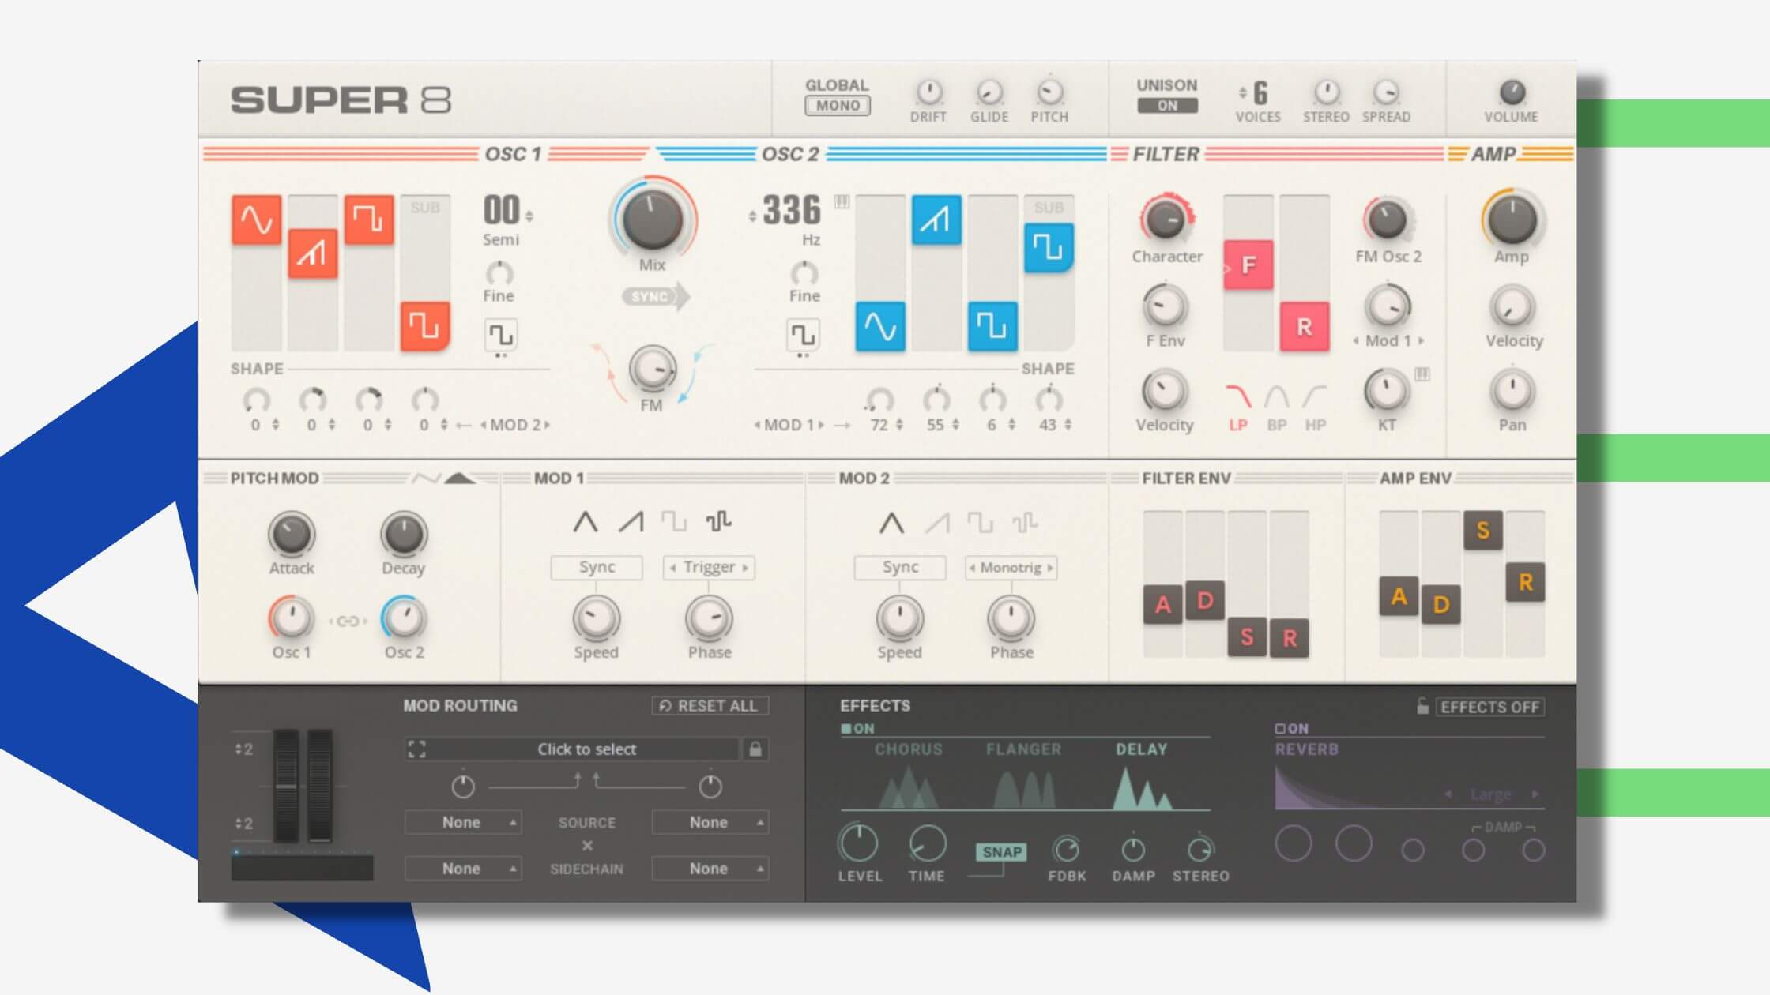Click the effects lock icon

[x=1422, y=706]
